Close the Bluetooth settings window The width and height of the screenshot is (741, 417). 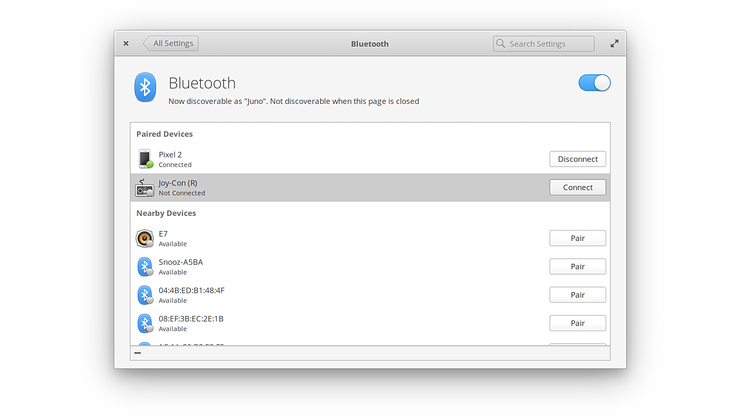[126, 43]
